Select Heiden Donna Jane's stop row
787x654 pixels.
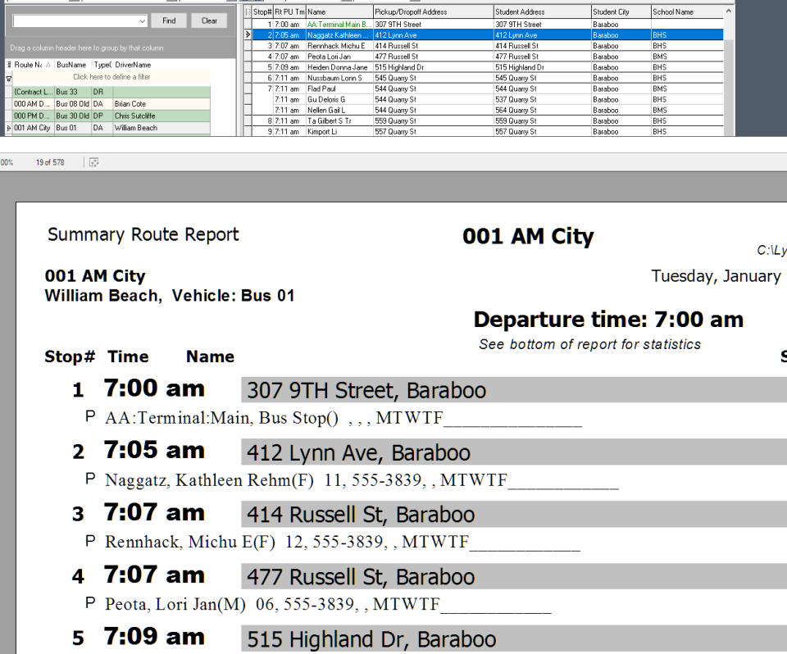338,67
